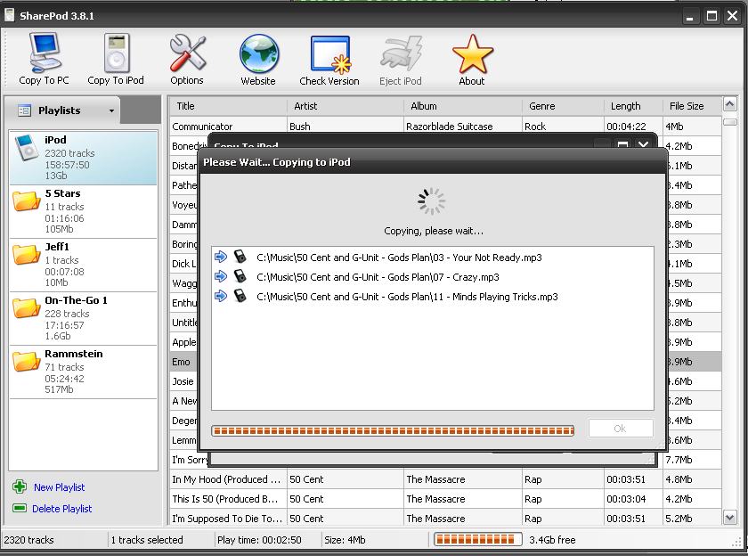Click the scroll down arrow of track list

tap(730, 518)
